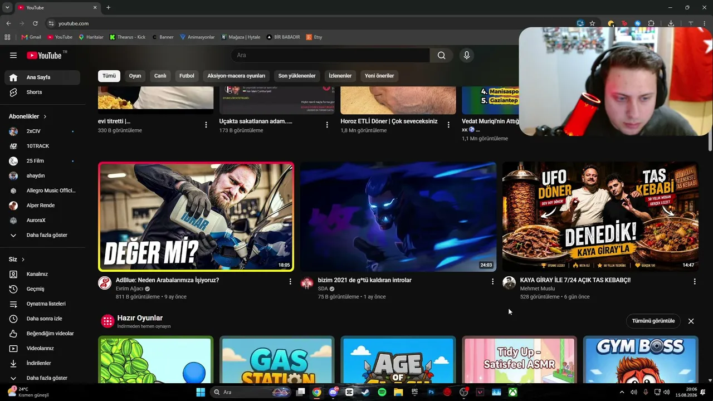
Task: Select the Tümü filter chip
Action: [109, 76]
